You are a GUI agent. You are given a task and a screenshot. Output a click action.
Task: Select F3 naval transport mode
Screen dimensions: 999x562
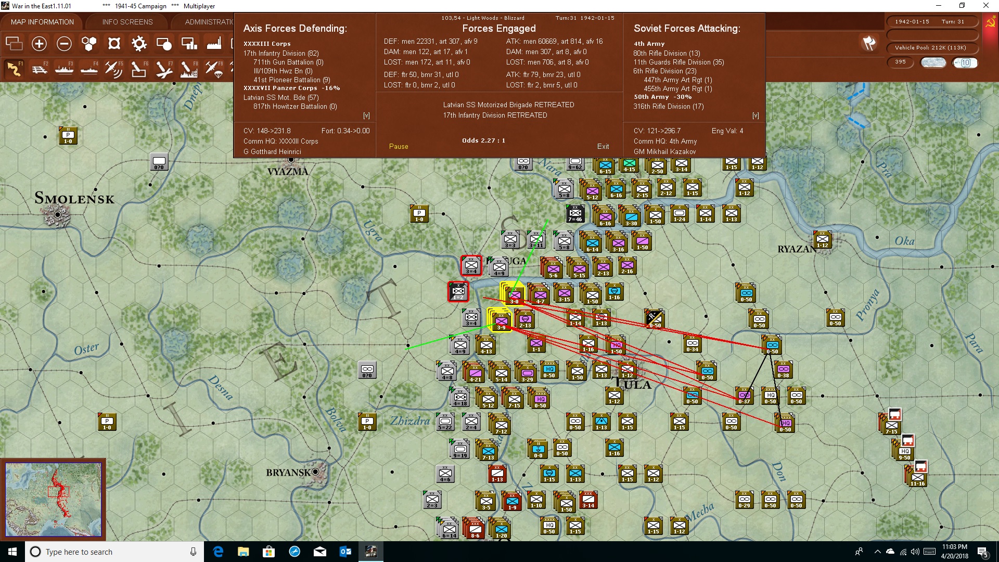pyautogui.click(x=64, y=69)
